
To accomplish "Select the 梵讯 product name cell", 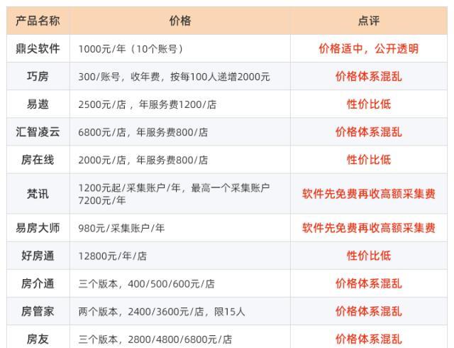I will point(38,194).
